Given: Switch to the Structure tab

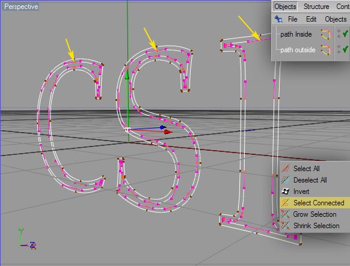Looking at the screenshot, I should tap(316, 7).
